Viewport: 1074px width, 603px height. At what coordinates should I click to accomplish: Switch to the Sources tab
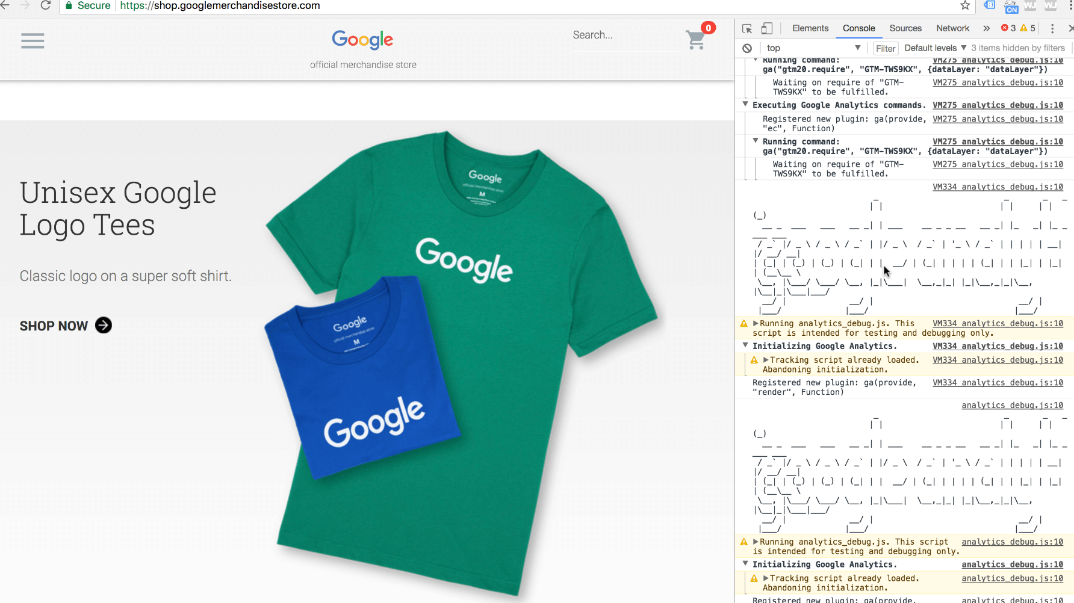(x=905, y=28)
